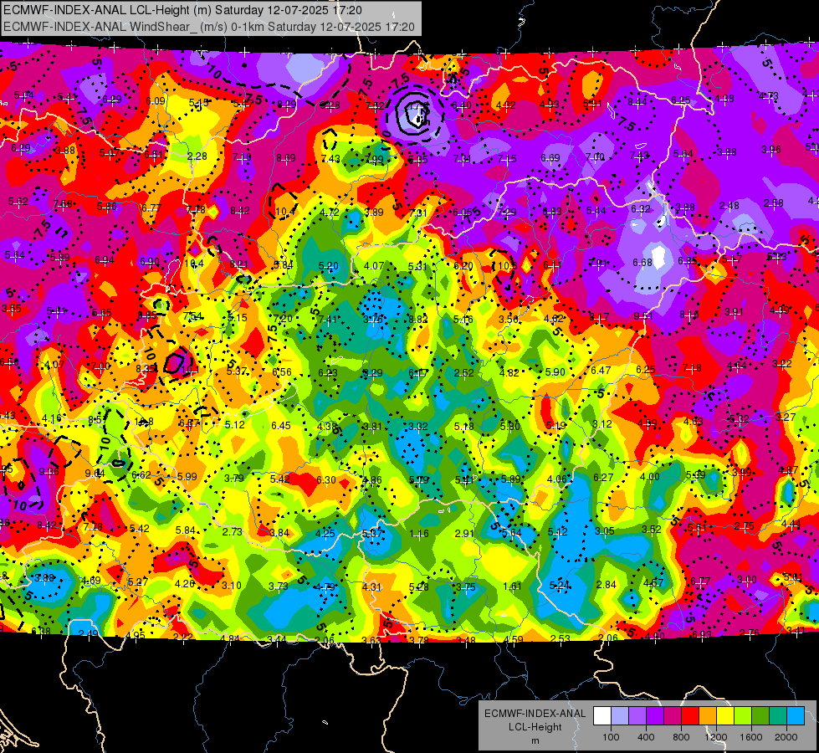The width and height of the screenshot is (819, 753).
Task: Click the 2.52 wind shear value
Action: coord(463,373)
